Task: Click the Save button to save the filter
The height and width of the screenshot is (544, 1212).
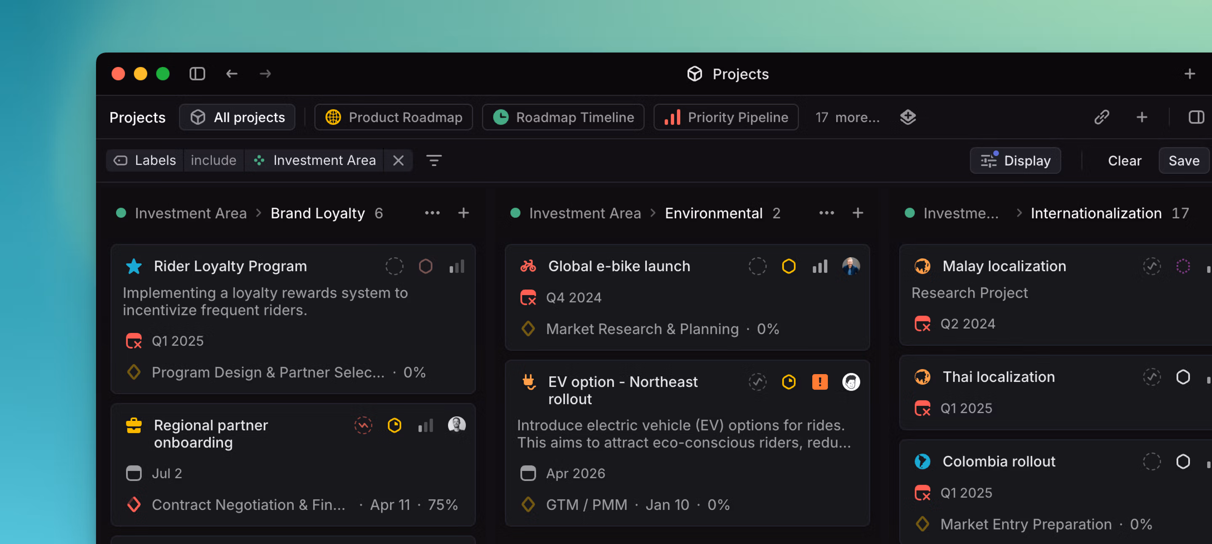Action: [x=1183, y=160]
